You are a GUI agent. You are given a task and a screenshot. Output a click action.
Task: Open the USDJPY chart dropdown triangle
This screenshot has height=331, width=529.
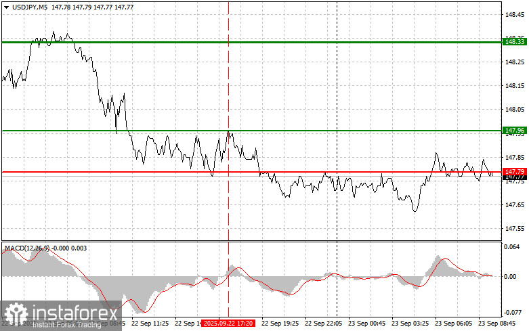point(6,7)
